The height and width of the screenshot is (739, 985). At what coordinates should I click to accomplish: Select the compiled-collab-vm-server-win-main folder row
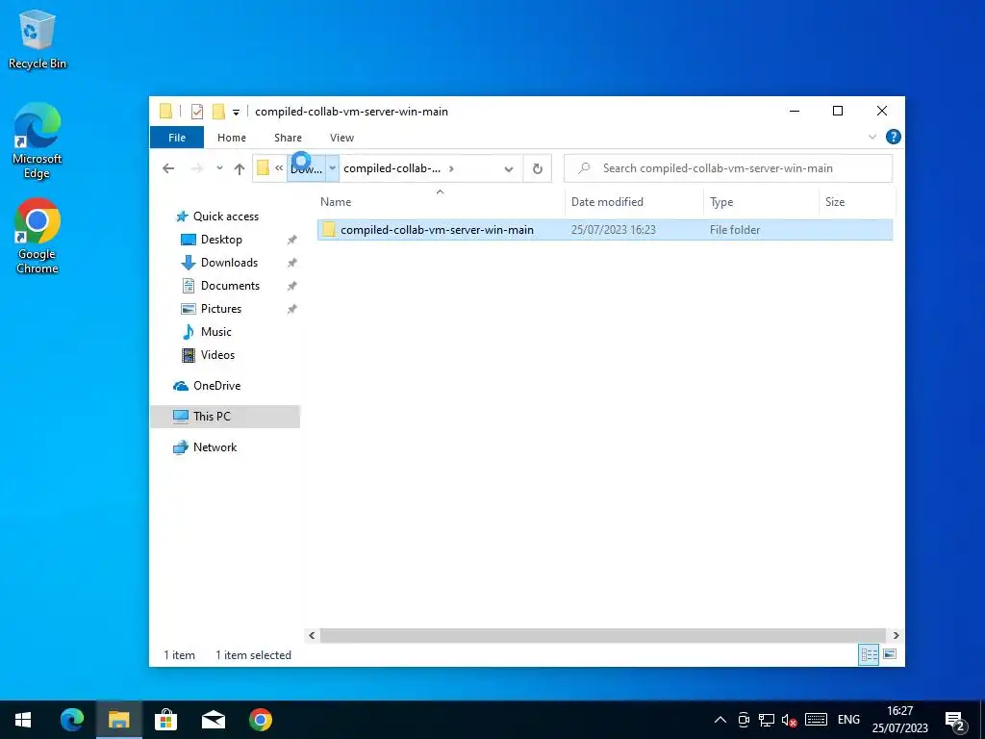point(604,230)
